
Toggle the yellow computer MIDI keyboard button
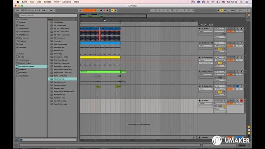pyautogui.click(x=221, y=10)
